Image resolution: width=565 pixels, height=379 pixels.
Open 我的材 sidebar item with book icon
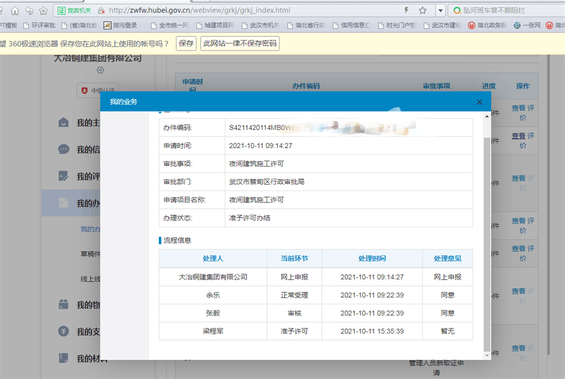(x=82, y=358)
